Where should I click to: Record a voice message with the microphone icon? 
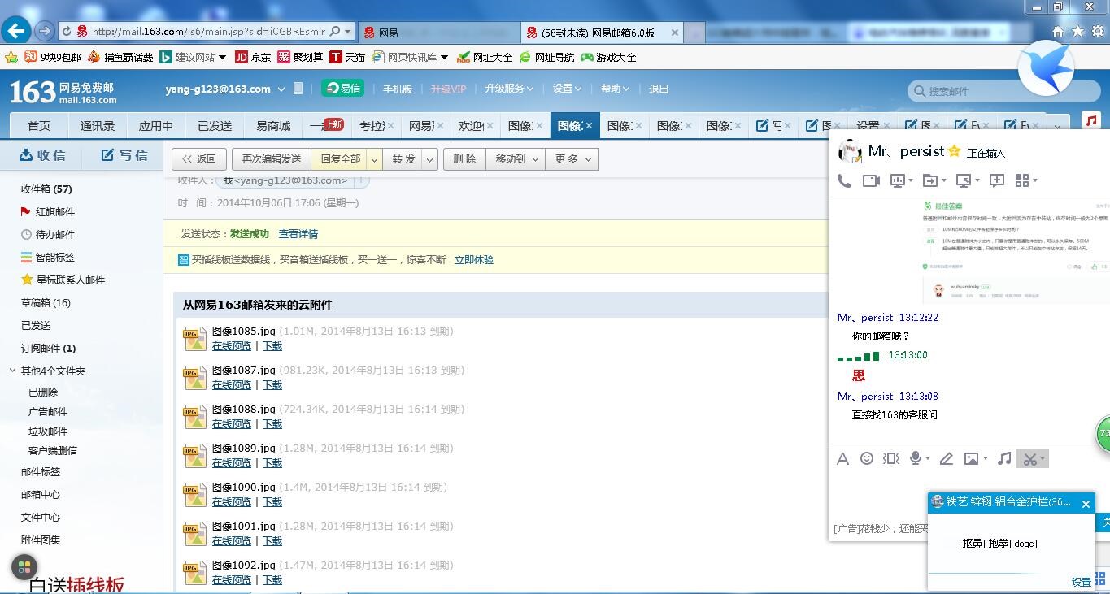click(x=916, y=458)
